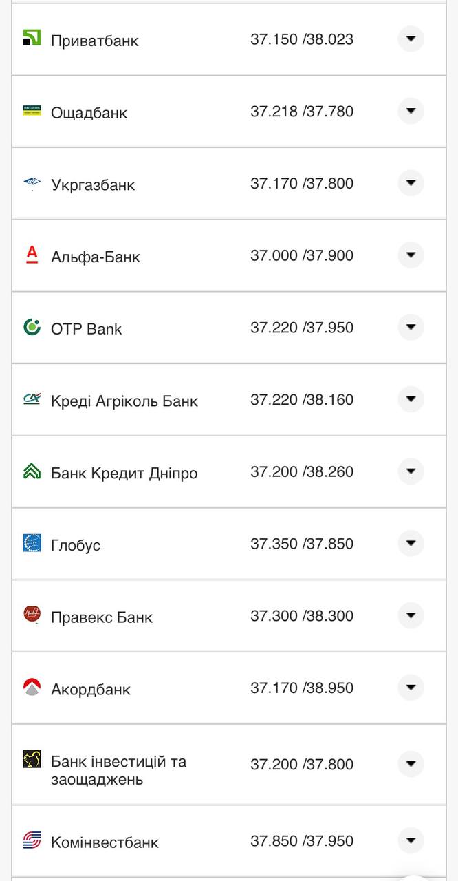458x881 pixels.
Task: Expand the Приватбанк exchange rate details
Action: 411,39
